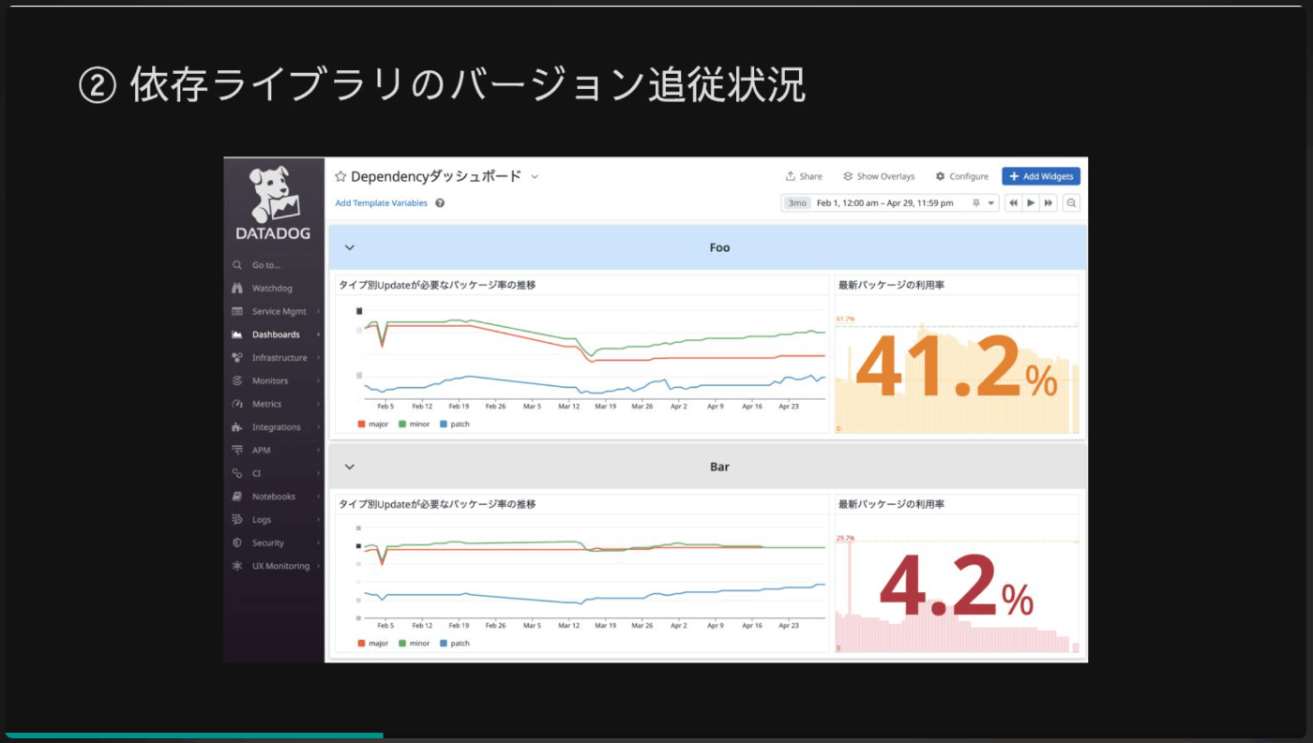Image resolution: width=1313 pixels, height=743 pixels.
Task: Select Dashboards in the sidebar
Action: point(276,334)
